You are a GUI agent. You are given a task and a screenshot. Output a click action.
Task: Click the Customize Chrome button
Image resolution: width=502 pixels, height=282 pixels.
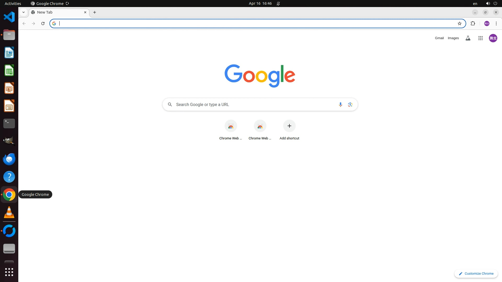click(x=476, y=273)
